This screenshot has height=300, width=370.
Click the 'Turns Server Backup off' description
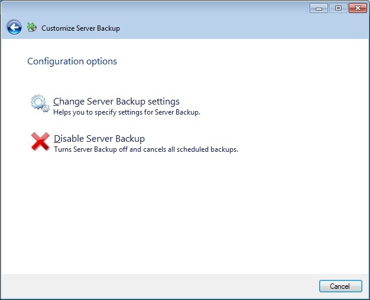click(x=146, y=150)
